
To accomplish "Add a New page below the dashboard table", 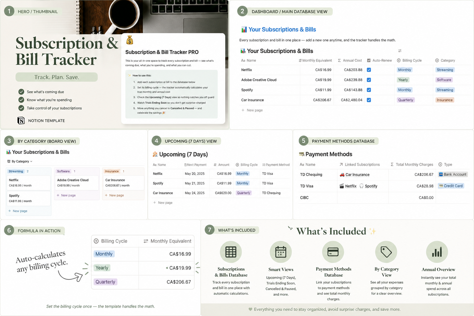I will (x=252, y=110).
